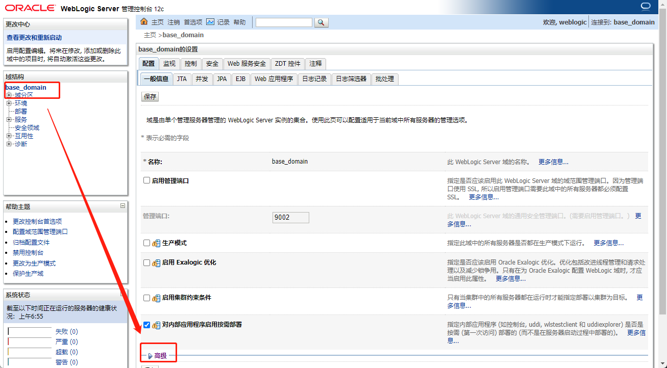Open 首选项 in the toolbar
This screenshot has width=667, height=368.
[193, 22]
